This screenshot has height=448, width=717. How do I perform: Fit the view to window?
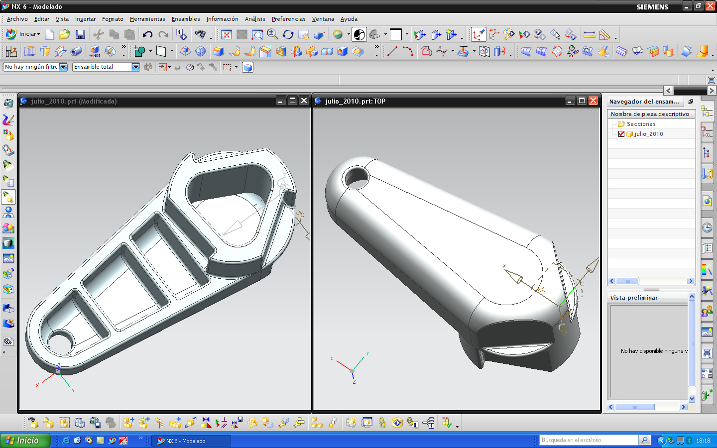point(227,34)
